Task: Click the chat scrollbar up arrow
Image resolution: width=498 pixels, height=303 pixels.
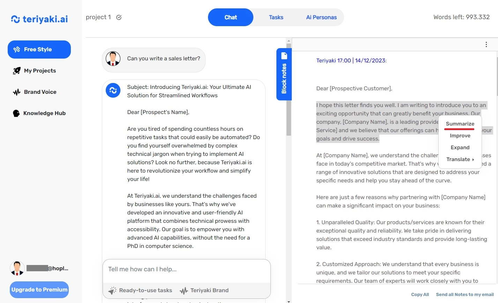Action: click(x=289, y=41)
